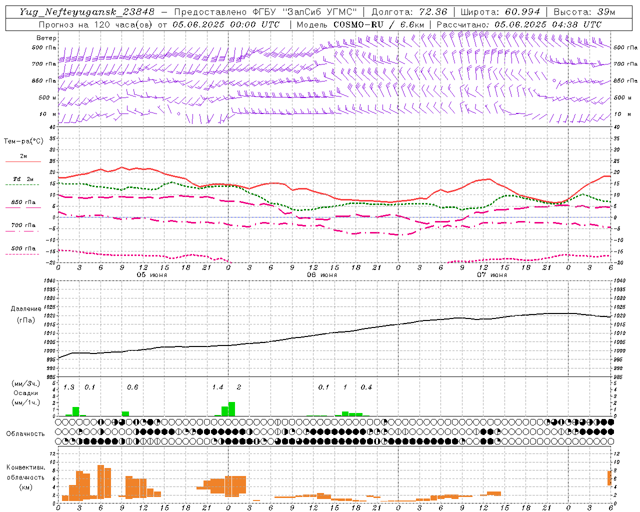Click the 05 июня date label
The image size is (640, 512).
point(152,275)
